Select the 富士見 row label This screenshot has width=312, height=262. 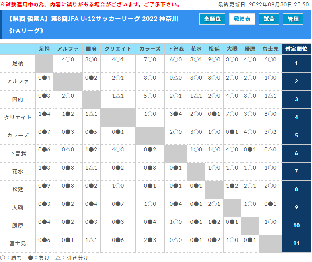click(18, 244)
